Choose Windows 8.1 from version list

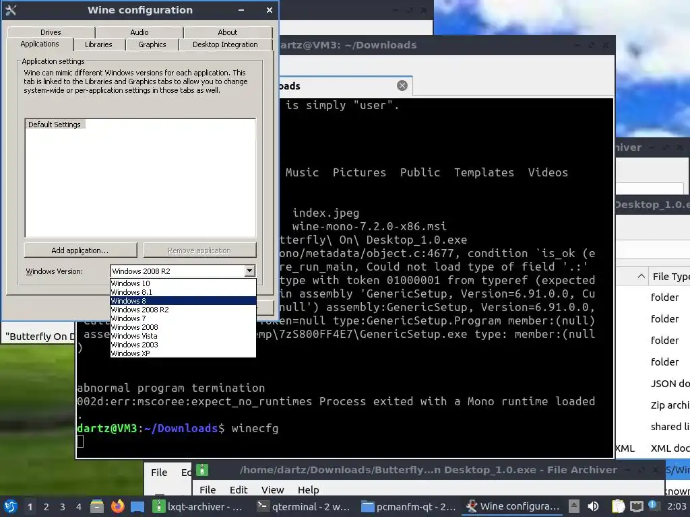pos(183,292)
